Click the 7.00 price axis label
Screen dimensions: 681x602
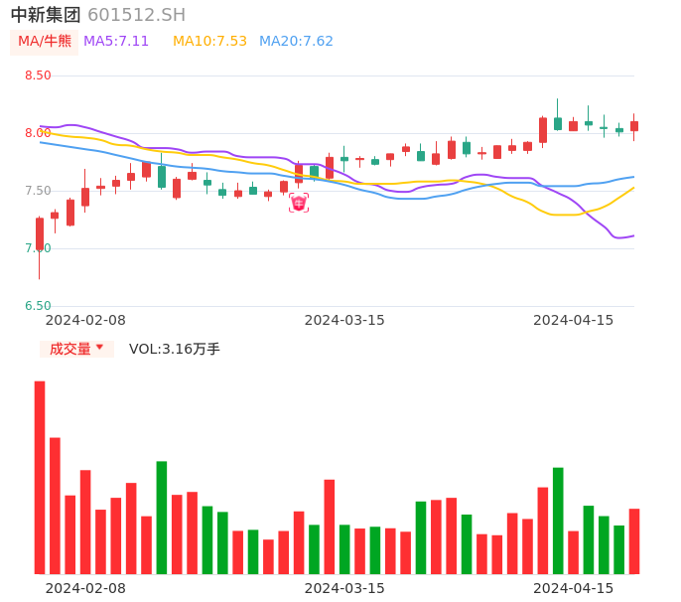(x=38, y=248)
